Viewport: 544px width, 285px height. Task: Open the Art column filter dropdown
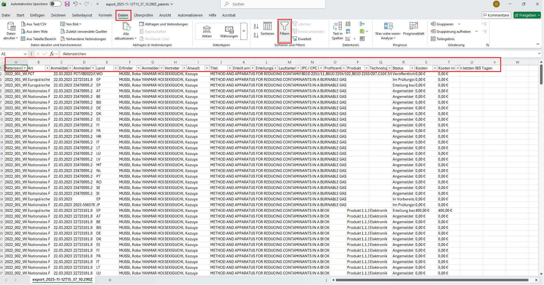47,68
